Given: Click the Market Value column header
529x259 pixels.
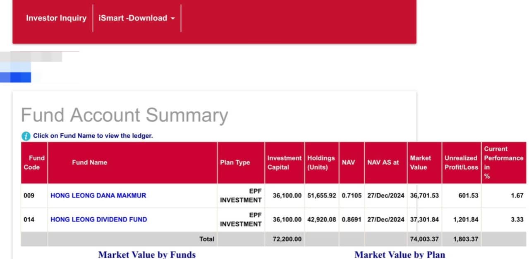Looking at the screenshot, I should (424, 162).
